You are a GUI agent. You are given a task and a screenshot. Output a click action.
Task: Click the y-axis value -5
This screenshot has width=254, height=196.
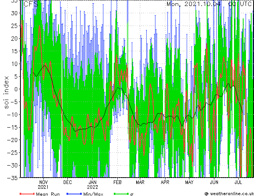point(14,102)
